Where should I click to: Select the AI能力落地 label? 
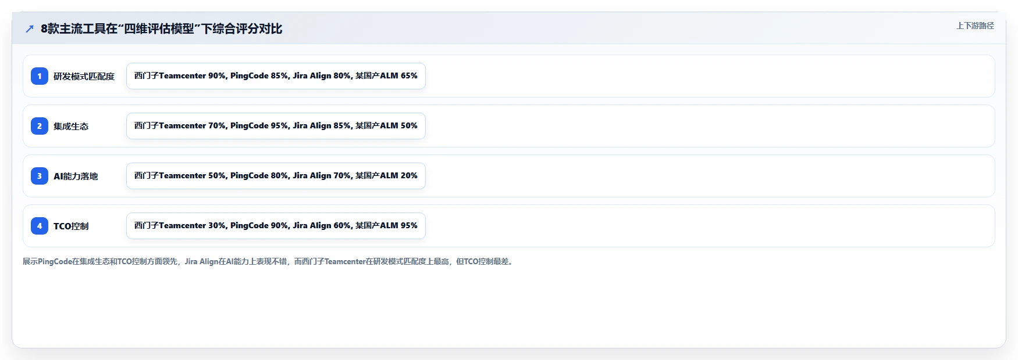pyautogui.click(x=76, y=176)
